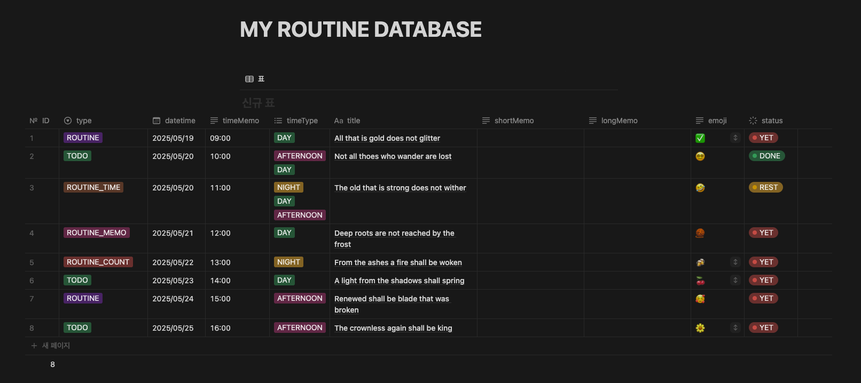
Task: Expand the emoji cell arrows in row 5
Action: click(x=735, y=262)
